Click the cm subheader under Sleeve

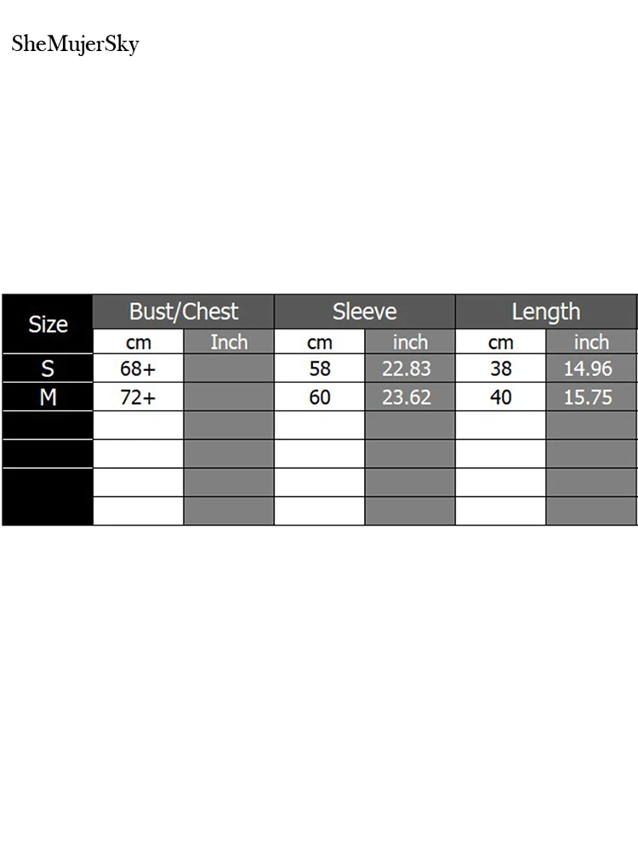click(x=319, y=342)
